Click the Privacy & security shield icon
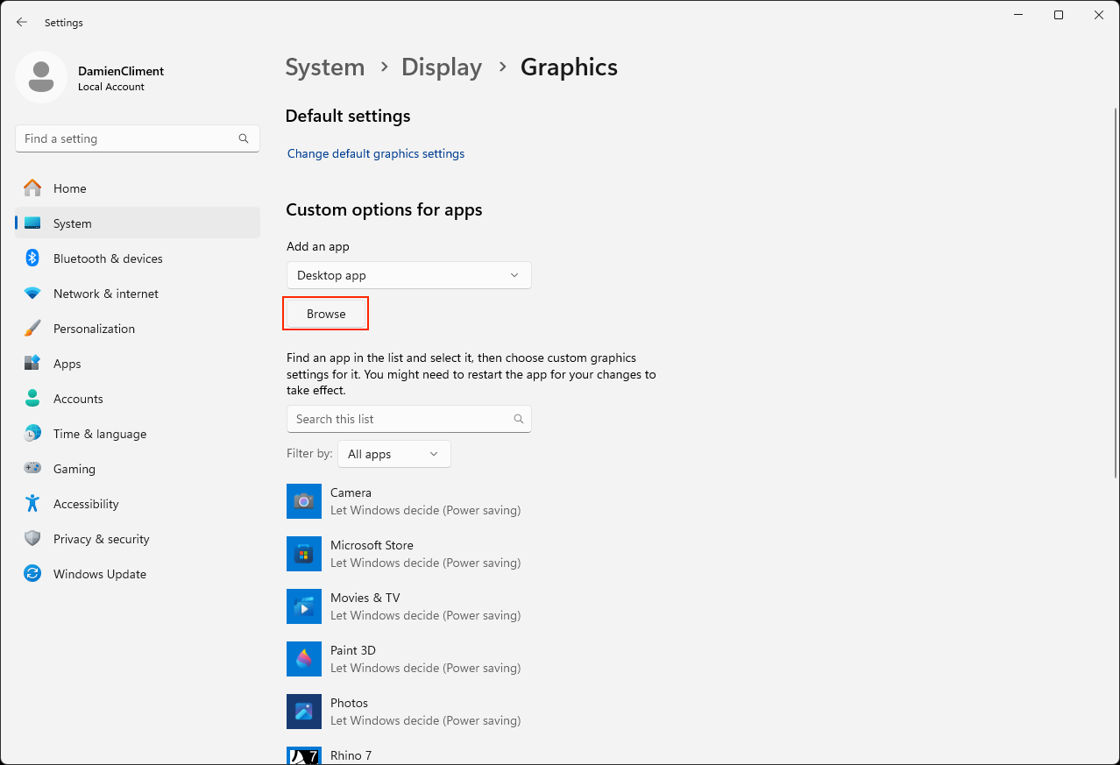 click(x=32, y=539)
